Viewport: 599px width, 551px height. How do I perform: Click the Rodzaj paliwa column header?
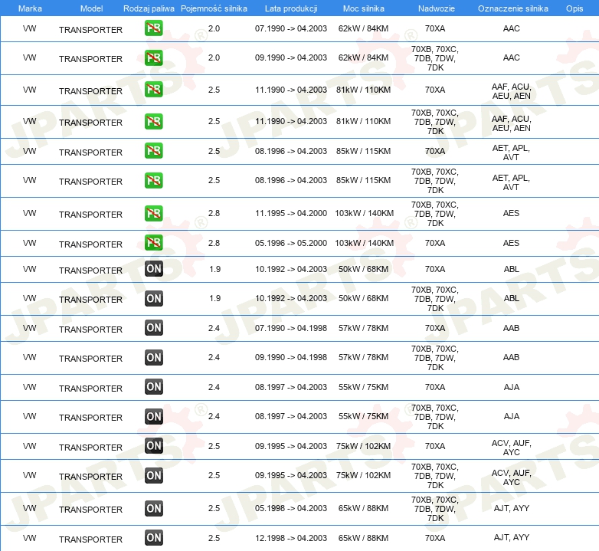click(149, 8)
